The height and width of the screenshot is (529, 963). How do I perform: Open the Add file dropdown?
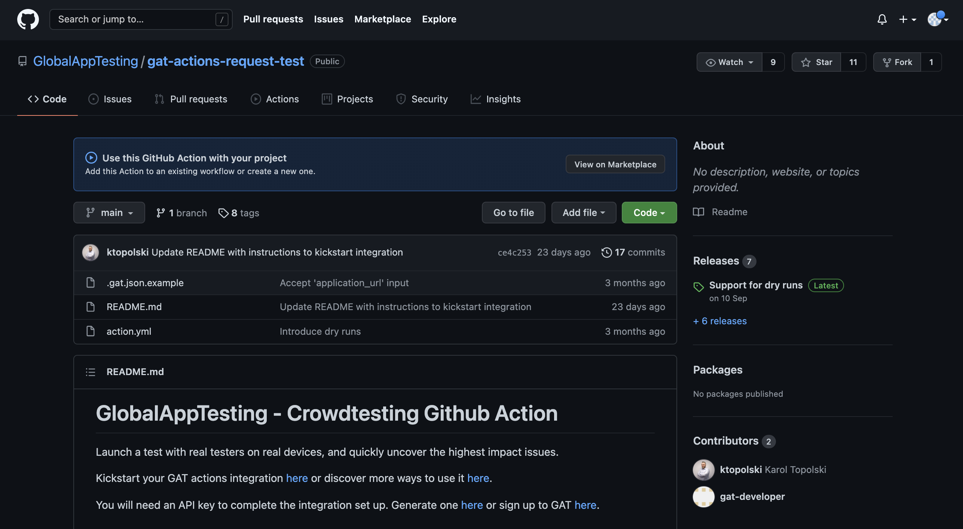tap(584, 213)
